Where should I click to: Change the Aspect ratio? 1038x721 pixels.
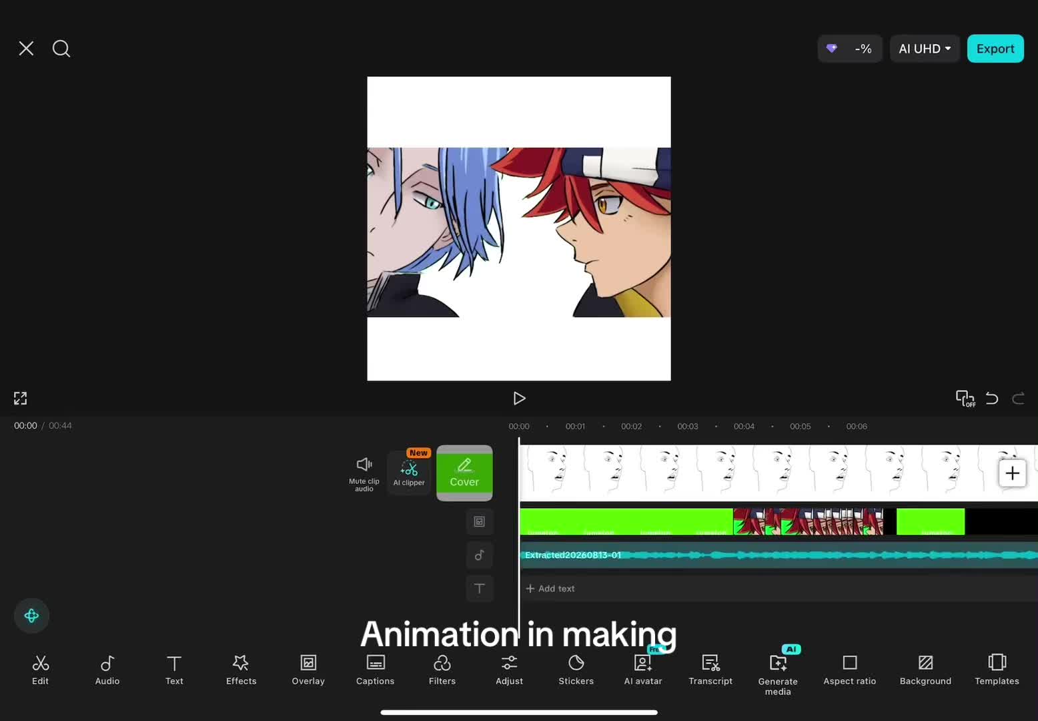point(850,670)
